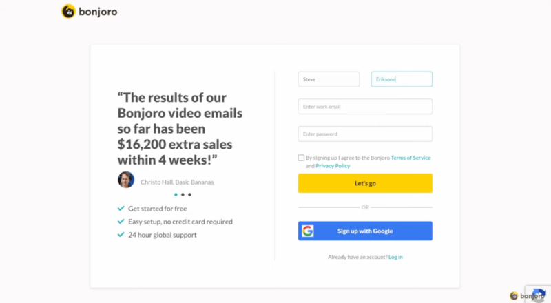Click checkmark beside '24 hour global support'
The width and height of the screenshot is (551, 303).
click(x=121, y=235)
